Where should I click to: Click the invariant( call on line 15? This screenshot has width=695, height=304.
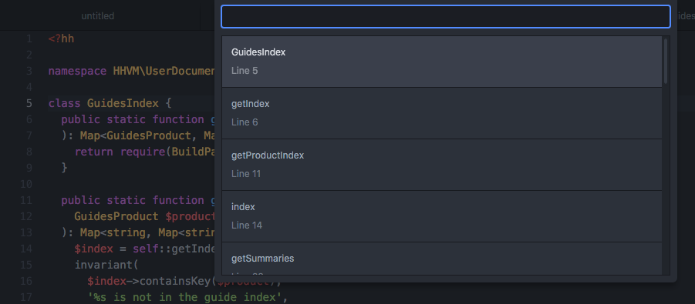106,265
